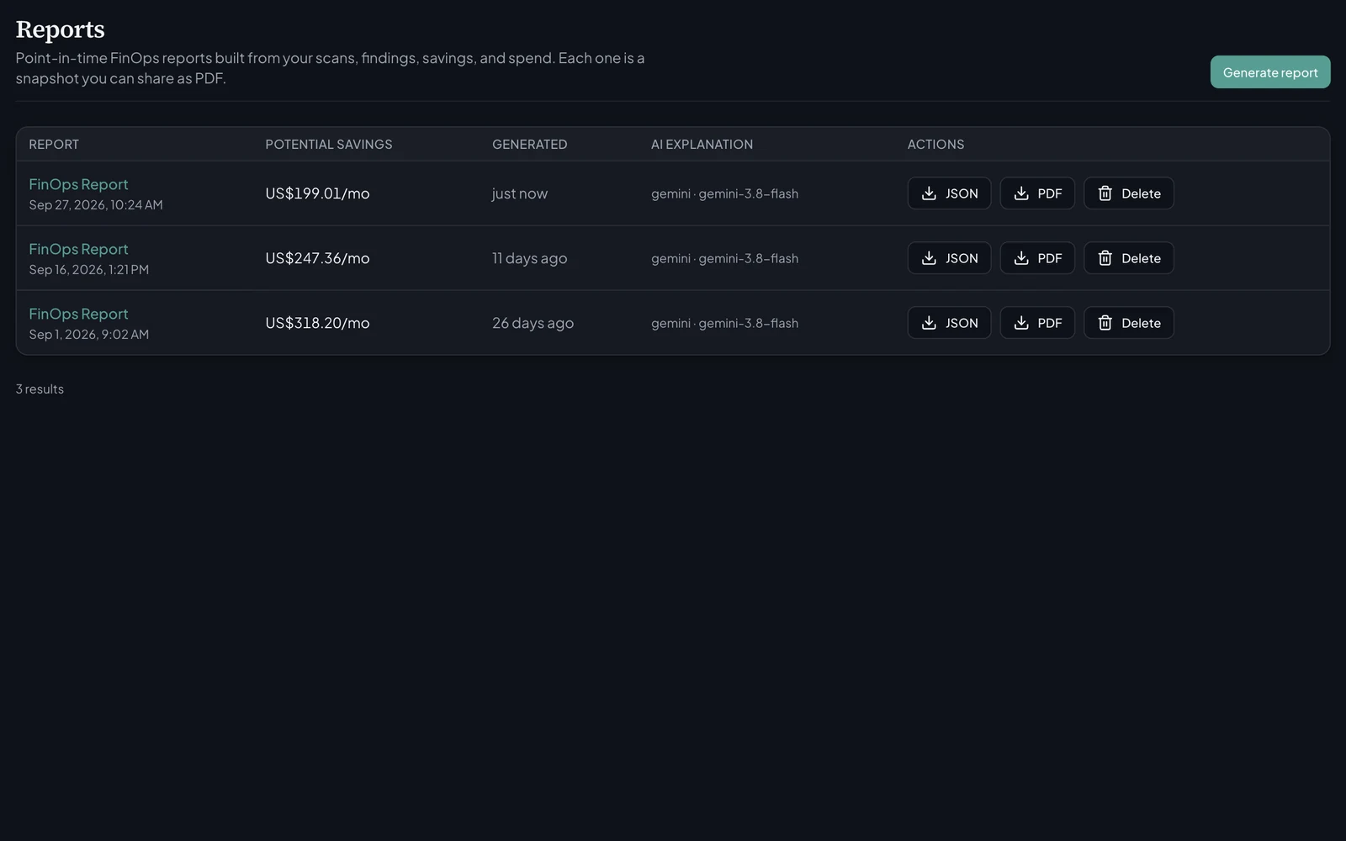Click the AI Explanation column header
Screen dimensions: 1346x841
click(702, 145)
